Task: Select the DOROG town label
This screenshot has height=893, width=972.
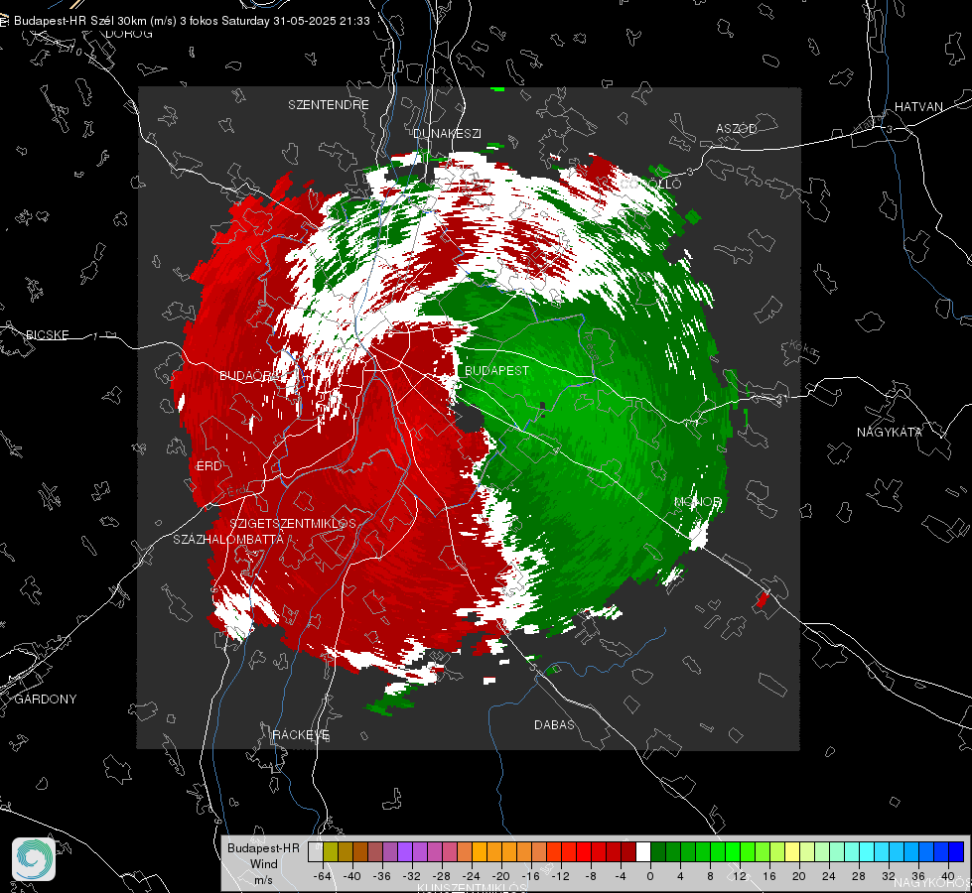Action: click(x=129, y=34)
